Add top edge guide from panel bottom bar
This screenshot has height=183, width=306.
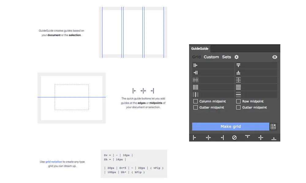(x=248, y=137)
